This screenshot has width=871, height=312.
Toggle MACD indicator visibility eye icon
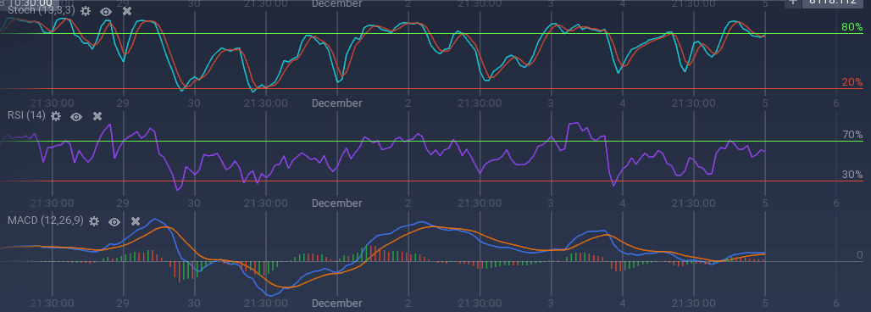(114, 221)
